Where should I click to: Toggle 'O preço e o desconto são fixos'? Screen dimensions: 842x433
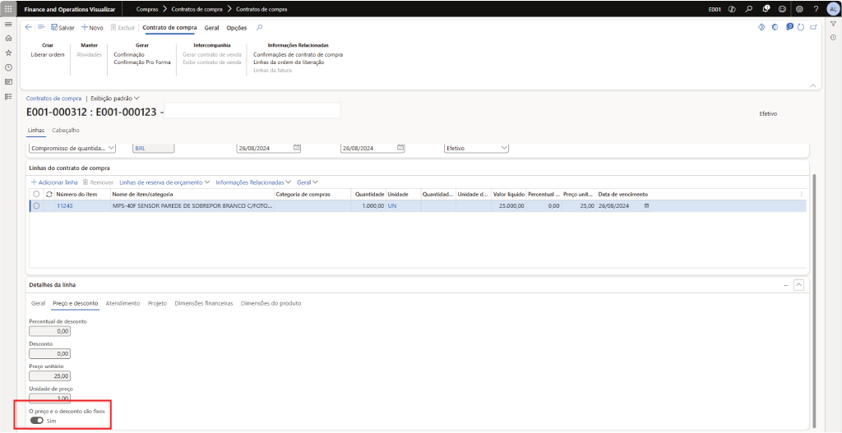[37, 420]
